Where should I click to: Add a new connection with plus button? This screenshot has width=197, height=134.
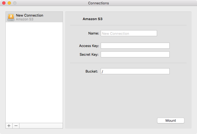[9, 126]
